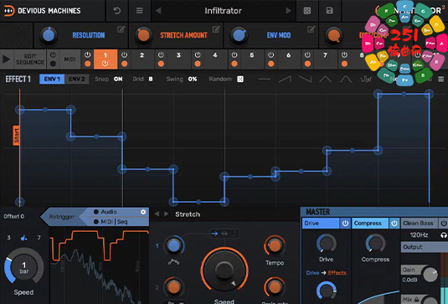
Task: Toggle the master Compress power button
Action: 394,223
